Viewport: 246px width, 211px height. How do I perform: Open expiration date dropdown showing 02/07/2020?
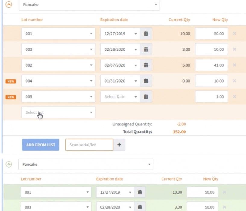[x=120, y=65]
